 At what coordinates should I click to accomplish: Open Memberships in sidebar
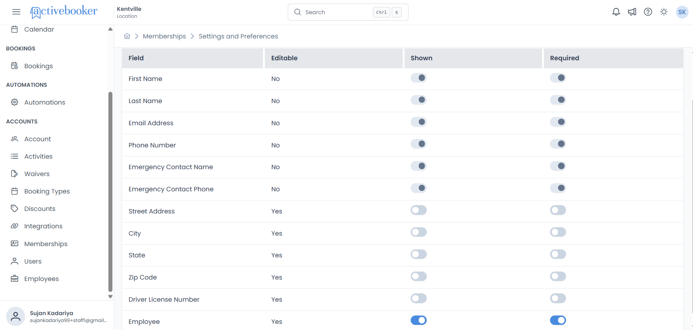(46, 244)
